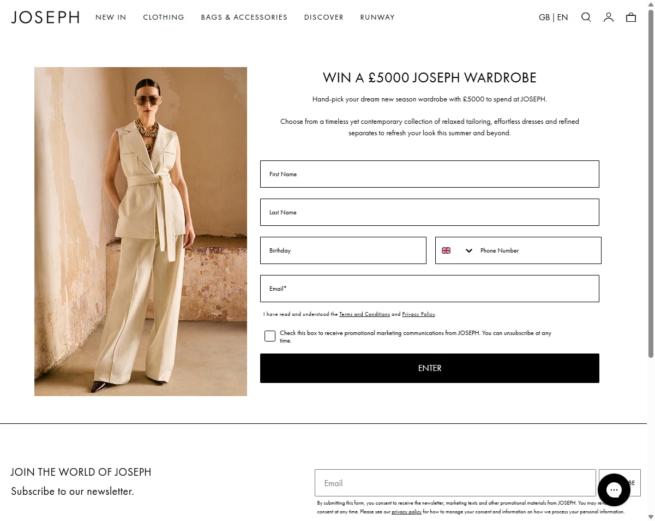This screenshot has width=655, height=521.
Task: Open the search magnifier icon
Action: tap(586, 17)
